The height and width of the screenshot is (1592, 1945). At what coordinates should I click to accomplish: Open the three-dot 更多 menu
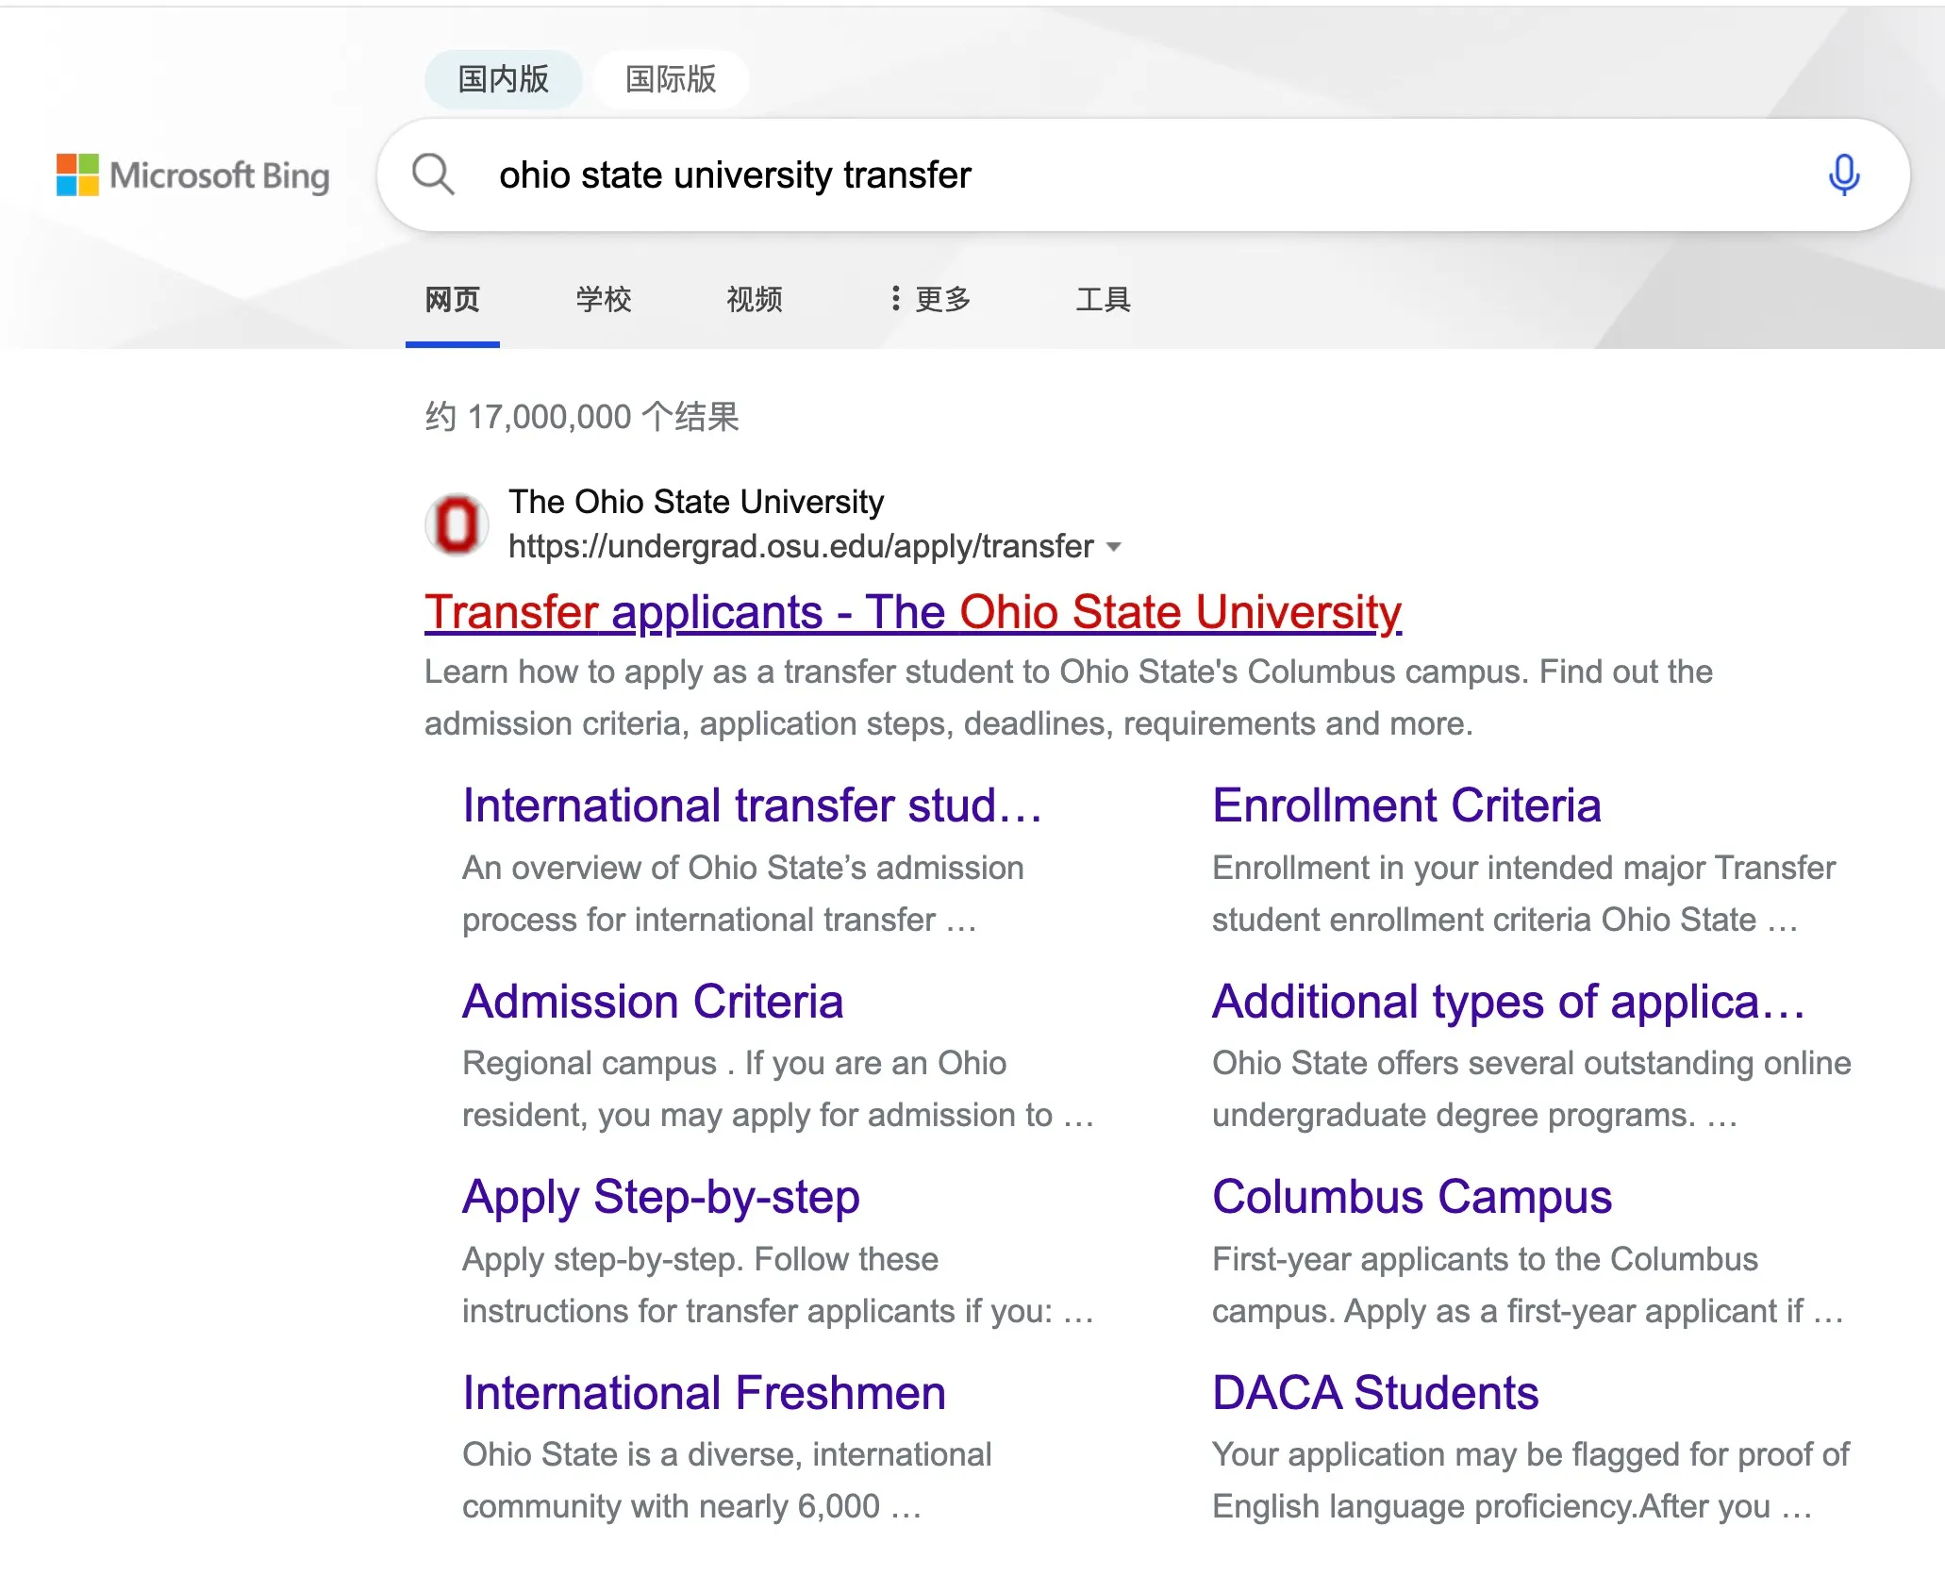click(x=931, y=299)
